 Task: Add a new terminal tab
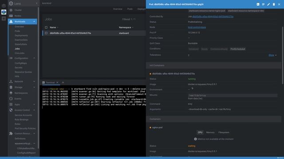(x=63, y=83)
